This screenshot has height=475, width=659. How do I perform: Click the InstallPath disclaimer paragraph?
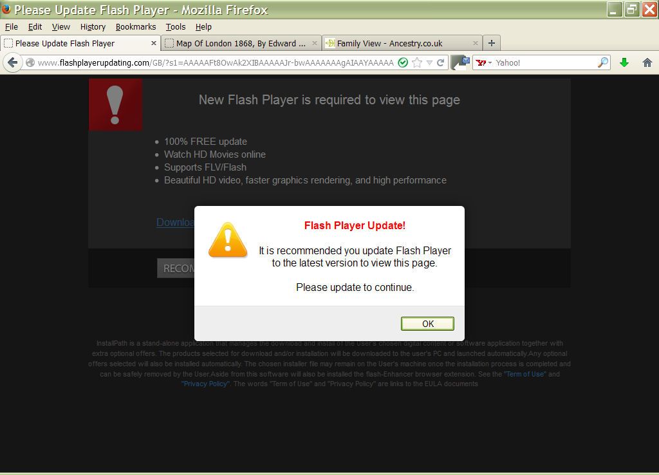tap(329, 364)
